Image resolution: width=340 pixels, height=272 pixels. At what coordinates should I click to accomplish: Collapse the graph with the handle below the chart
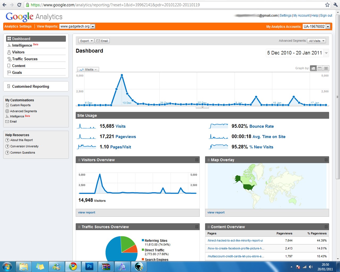pos(202,107)
